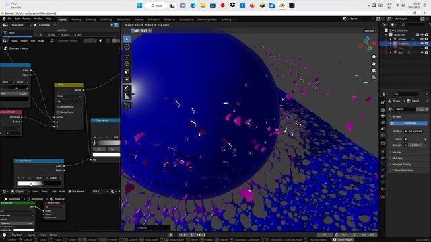Adjust the World Strength value slider
Viewport: 431px width, 242px height.
(415, 145)
